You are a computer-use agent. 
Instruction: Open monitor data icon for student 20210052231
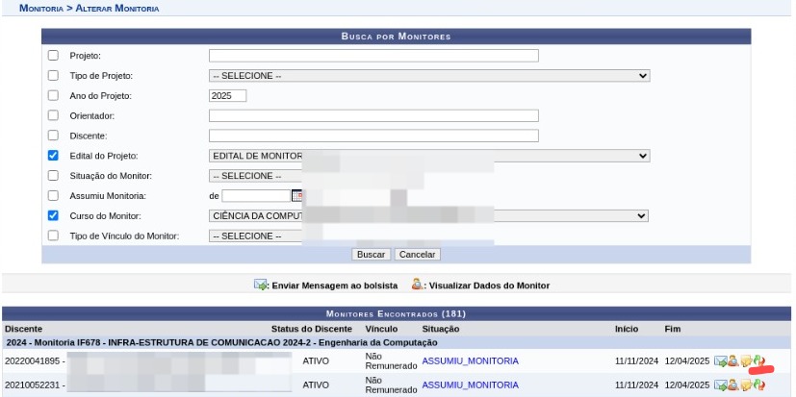click(x=732, y=385)
